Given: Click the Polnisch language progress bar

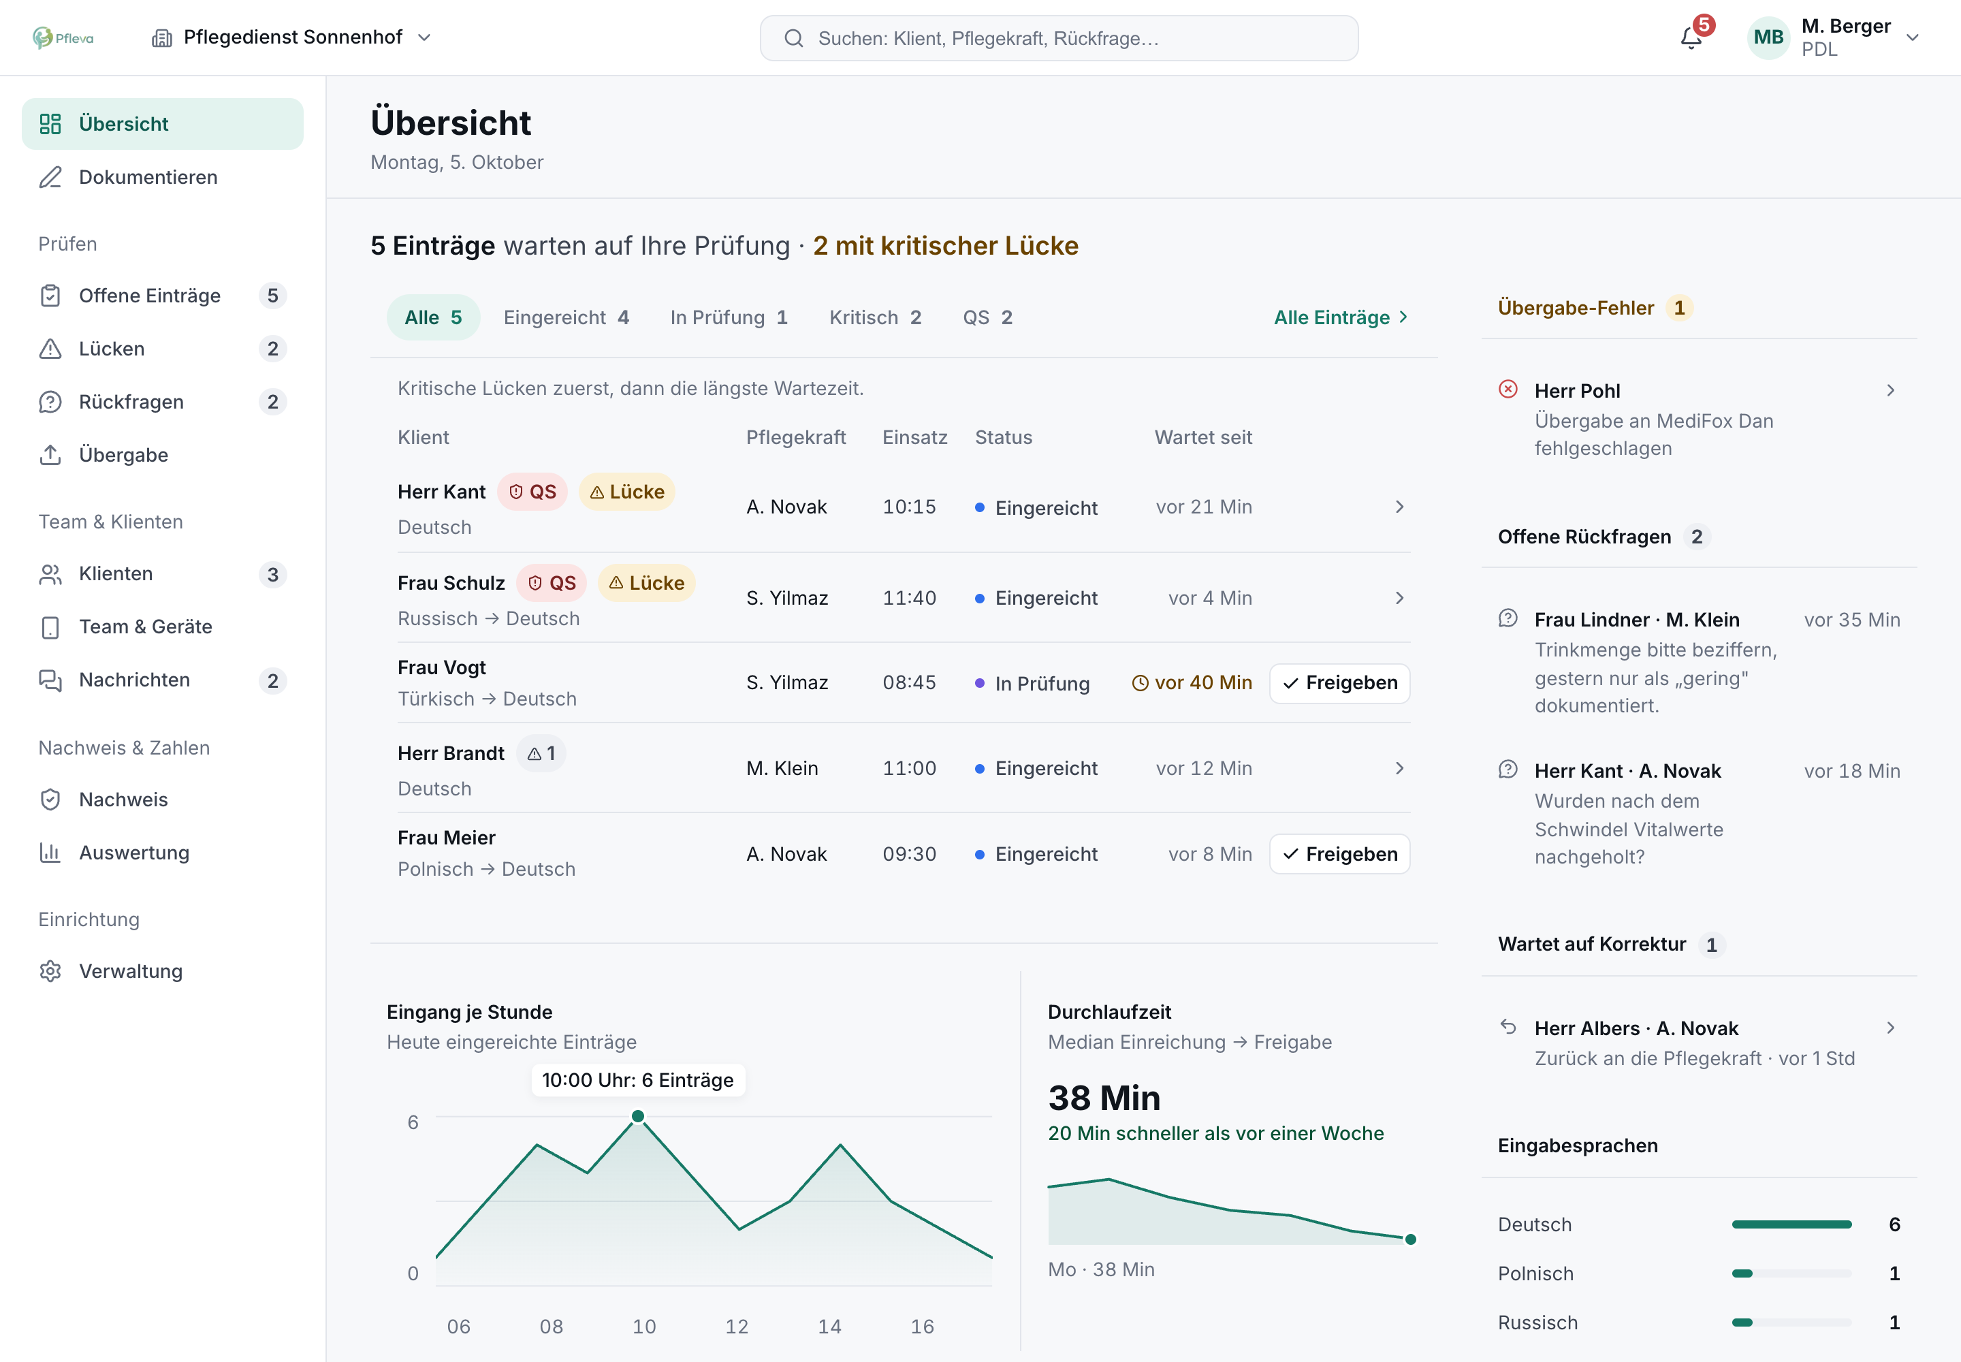Looking at the screenshot, I should pyautogui.click(x=1791, y=1273).
